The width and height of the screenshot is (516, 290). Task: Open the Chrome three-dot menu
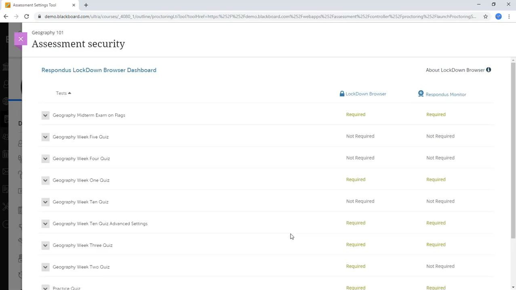coord(509,17)
